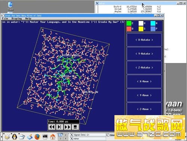Screen dimensions: 187x141
Task: Click the Tux penguin taskbar icon
Action: coord(15,137)
